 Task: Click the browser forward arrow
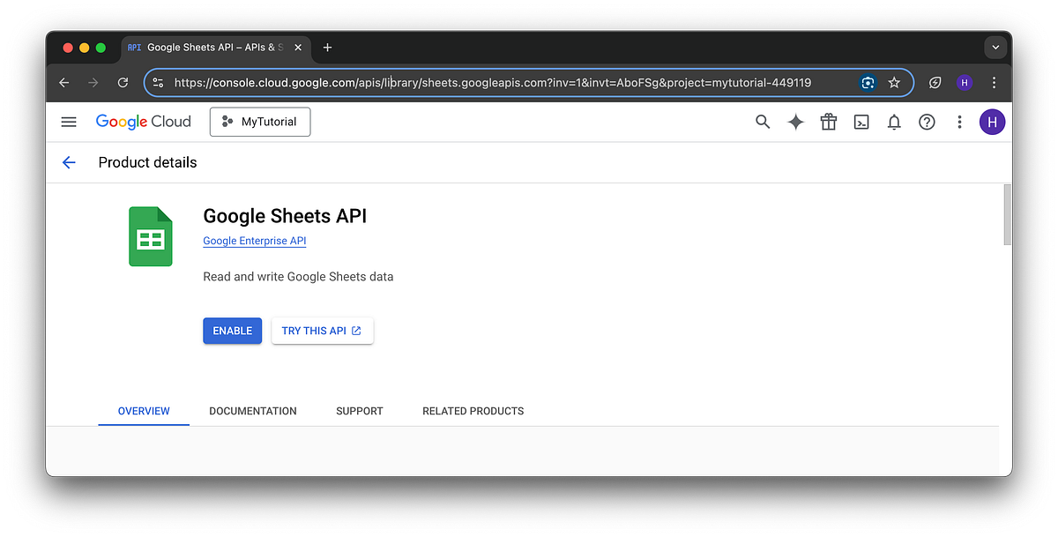pos(93,83)
